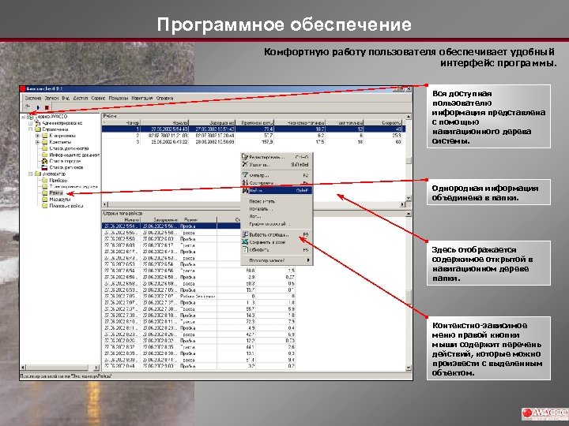Open the Доступ menu
Viewport: 569px width, 426px height.
pyautogui.click(x=81, y=98)
